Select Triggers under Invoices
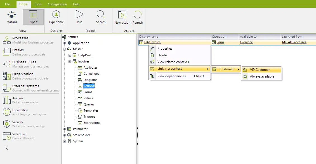The image size is (316, 164). pos(89,117)
